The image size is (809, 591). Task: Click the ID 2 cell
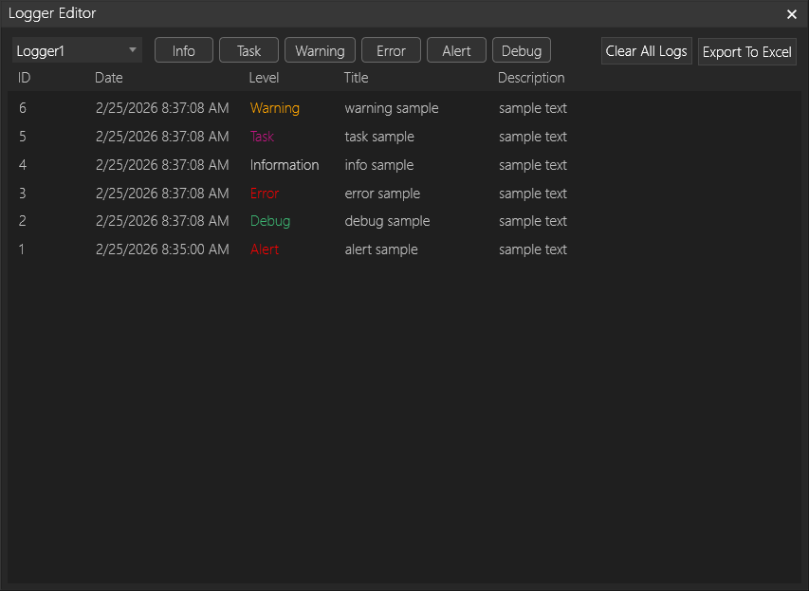23,221
